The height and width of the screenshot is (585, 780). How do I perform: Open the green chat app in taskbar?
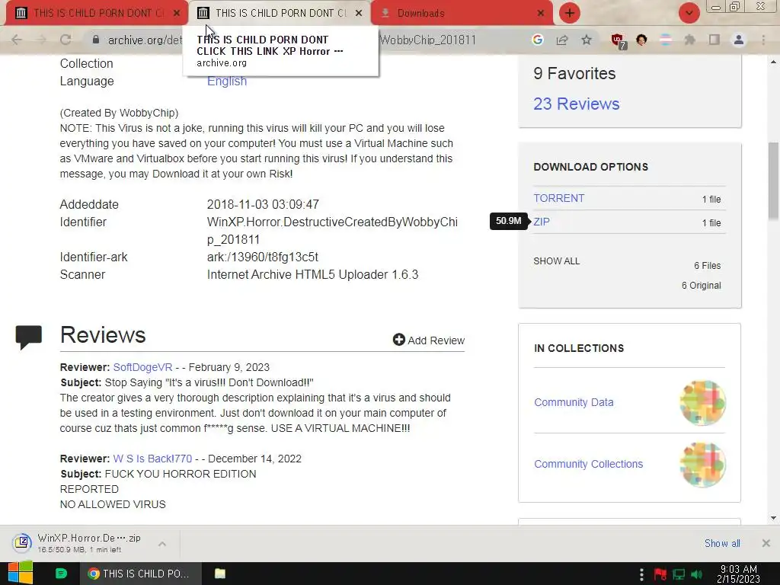point(61,574)
